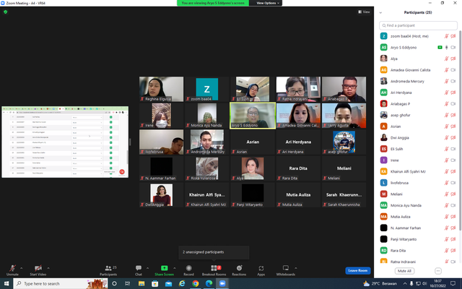
Task: Toggle video icon for Ari Herdyana
Action: 453,92
